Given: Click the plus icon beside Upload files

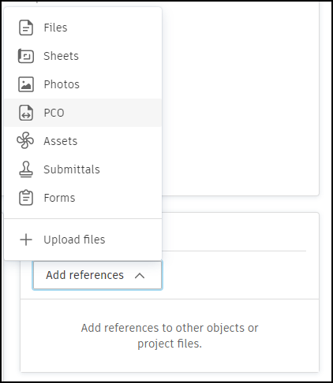Looking at the screenshot, I should click(26, 240).
